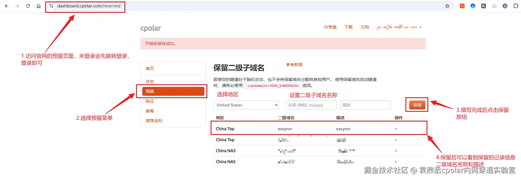
Task: Open the orange braces extension icon
Action: point(462,6)
